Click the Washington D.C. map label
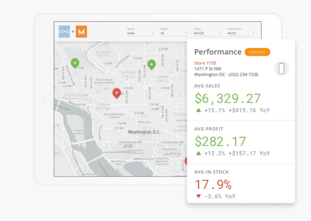Screen dimensions: 311x221 144,132
